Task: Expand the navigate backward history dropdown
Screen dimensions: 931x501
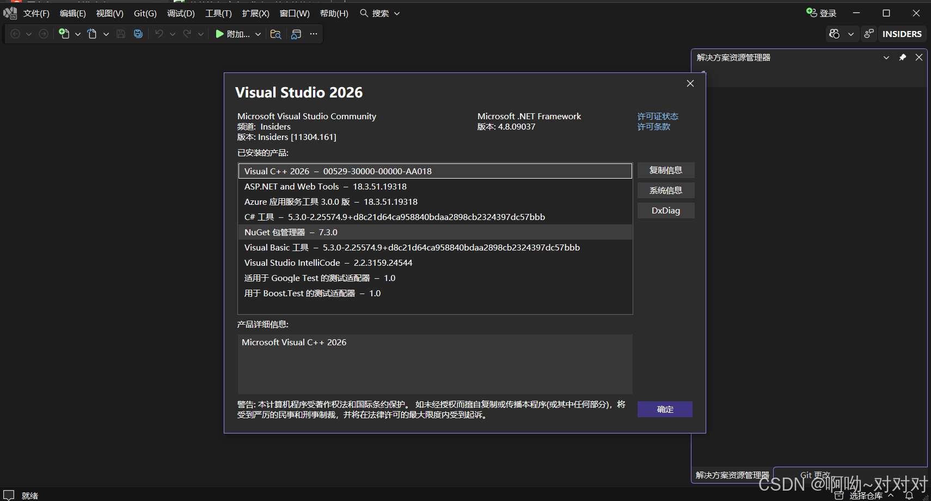Action: pos(29,34)
